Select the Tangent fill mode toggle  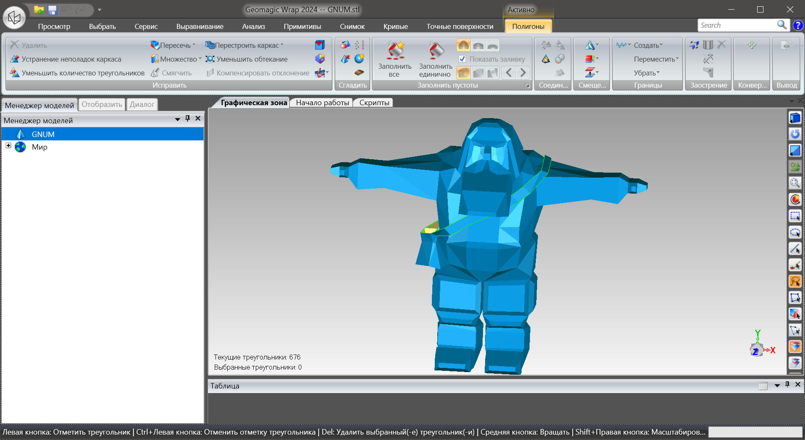pos(478,45)
